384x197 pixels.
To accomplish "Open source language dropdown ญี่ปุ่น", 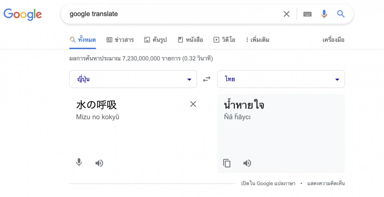I will [x=133, y=79].
